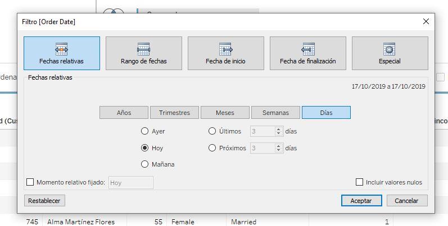The image size is (448, 226).
Task: Increase the Últimos days spinner value
Action: click(278, 129)
